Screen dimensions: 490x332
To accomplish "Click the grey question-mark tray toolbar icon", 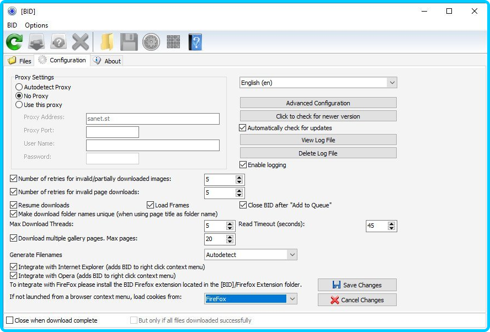I will pyautogui.click(x=58, y=42).
